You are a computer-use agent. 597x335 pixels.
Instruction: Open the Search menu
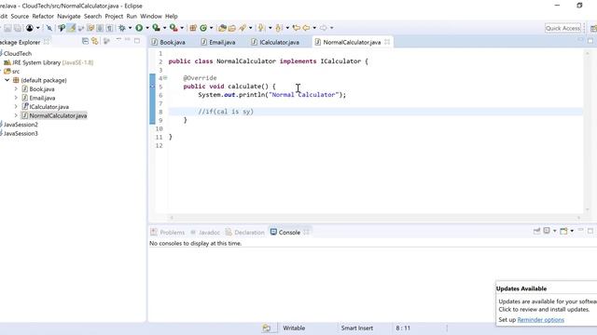coord(93,17)
